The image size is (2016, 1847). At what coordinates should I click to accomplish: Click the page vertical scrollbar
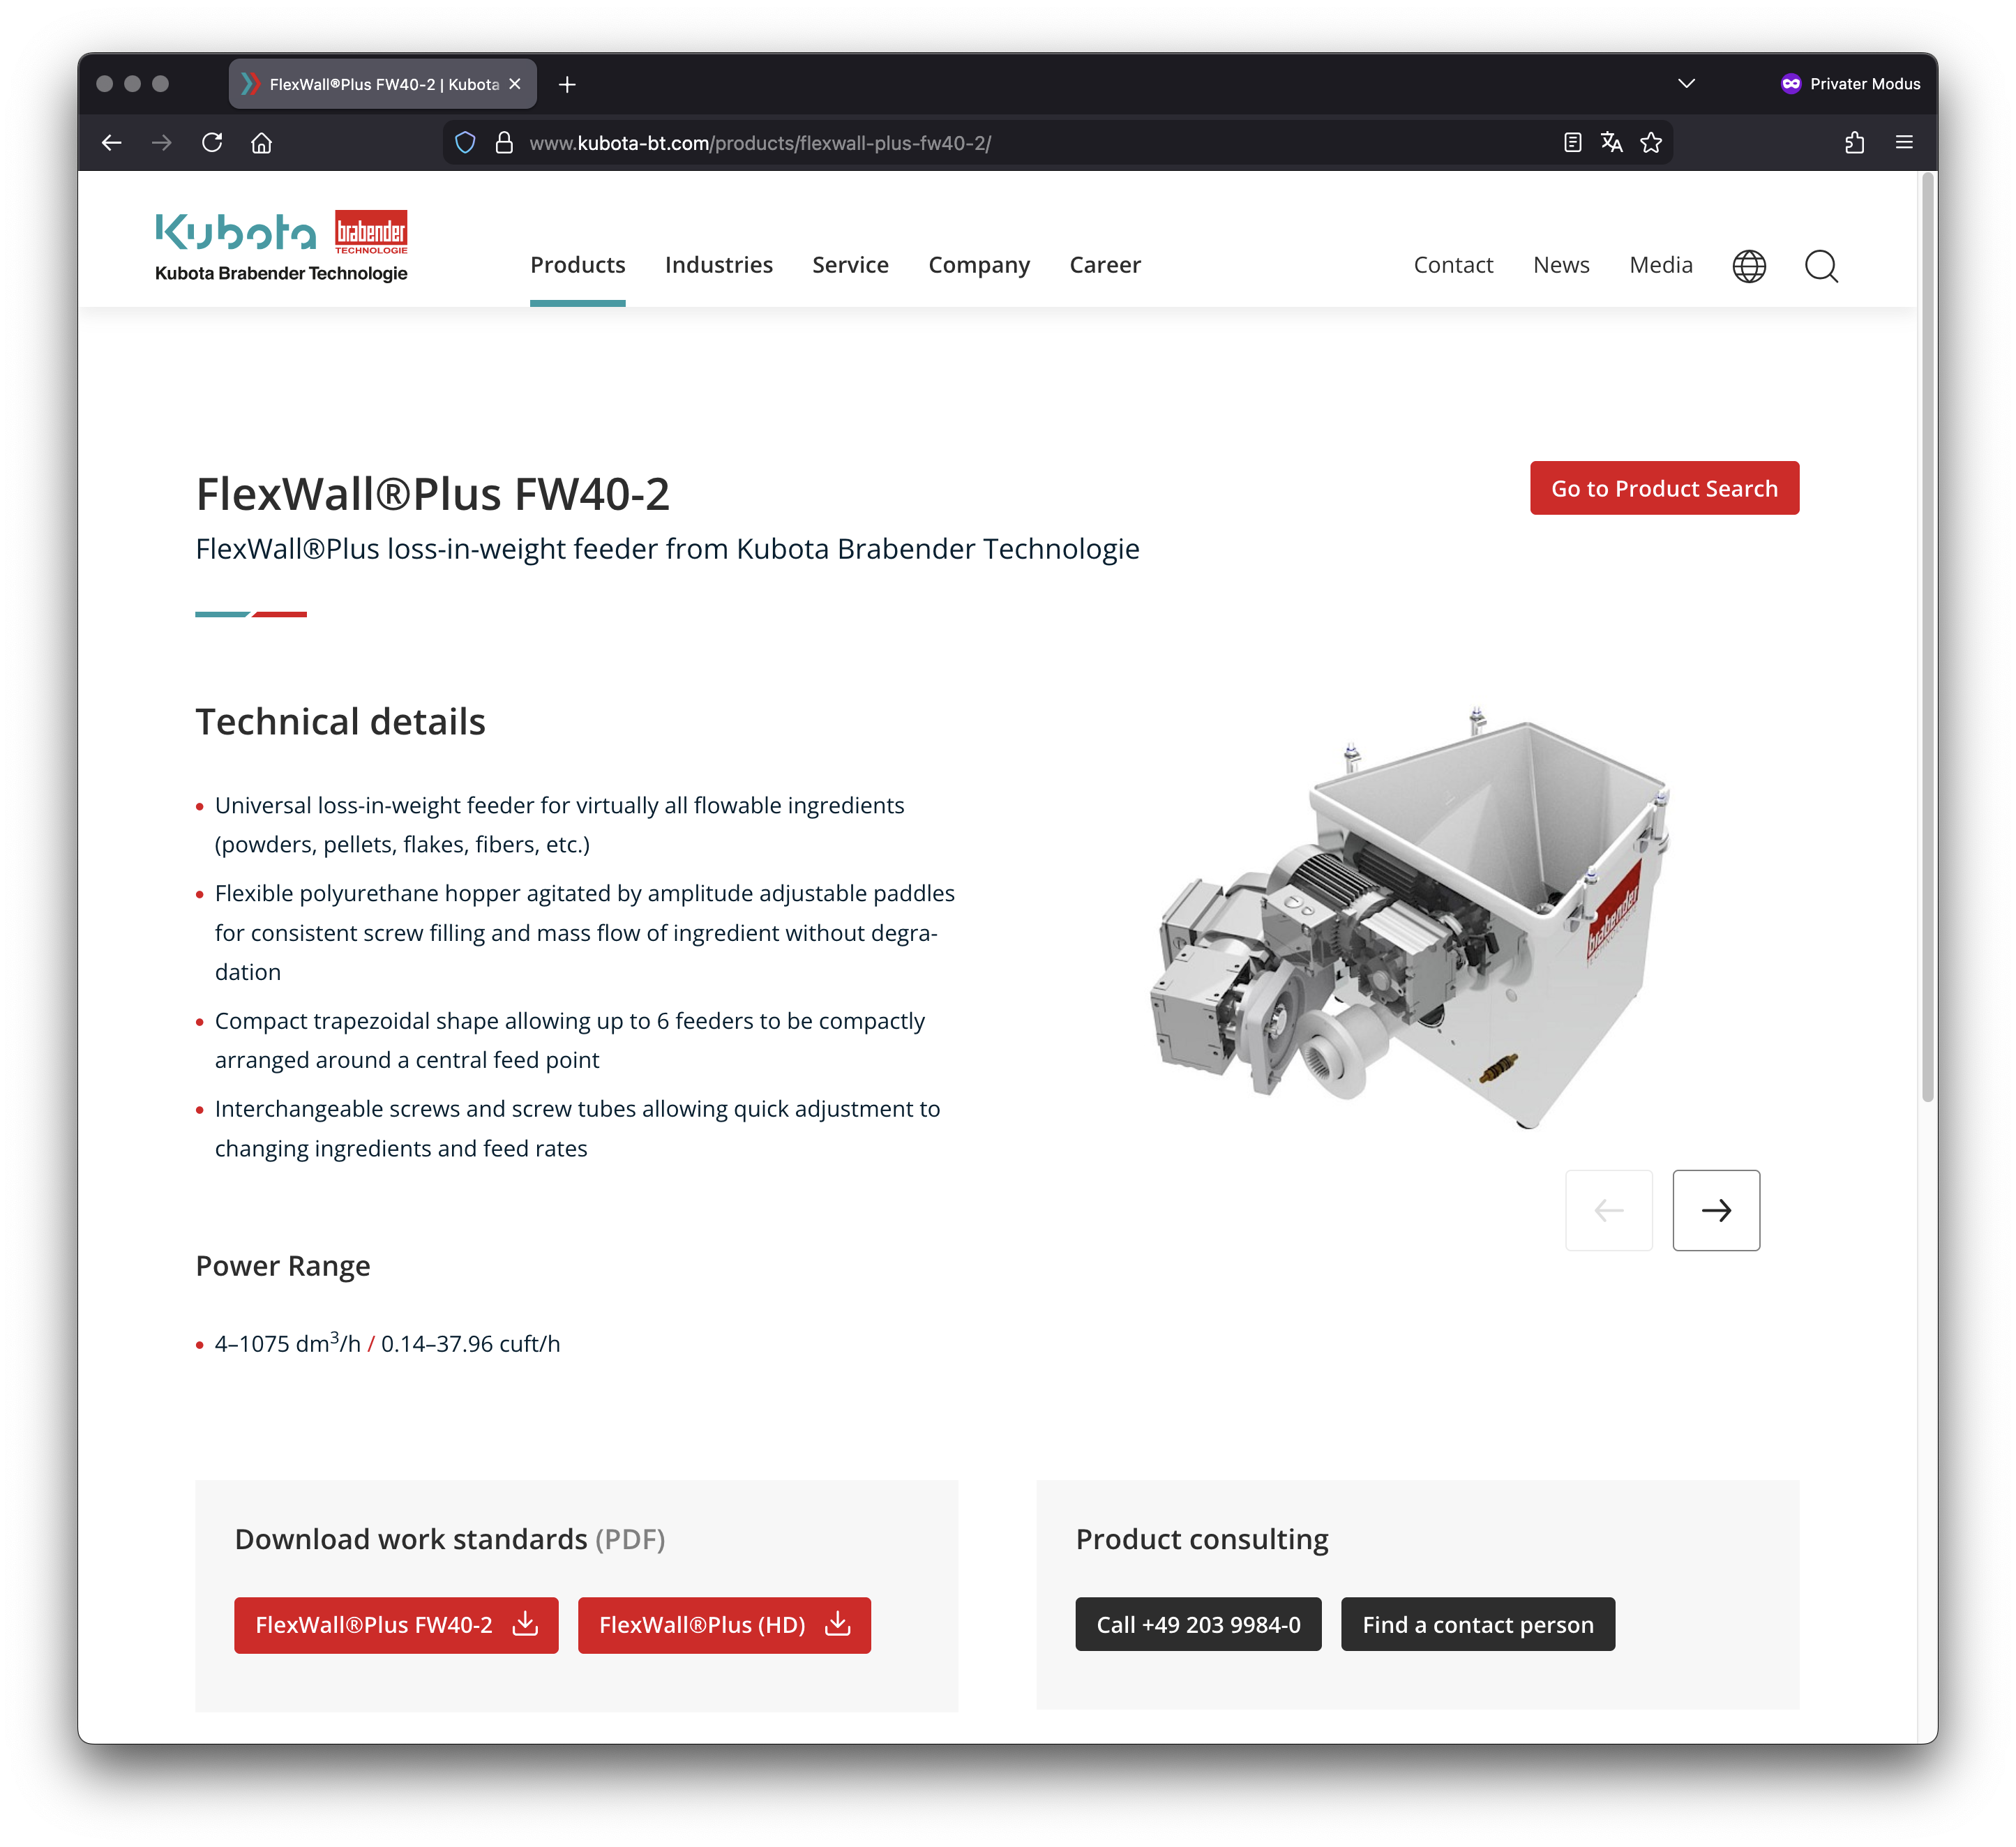click(1927, 640)
